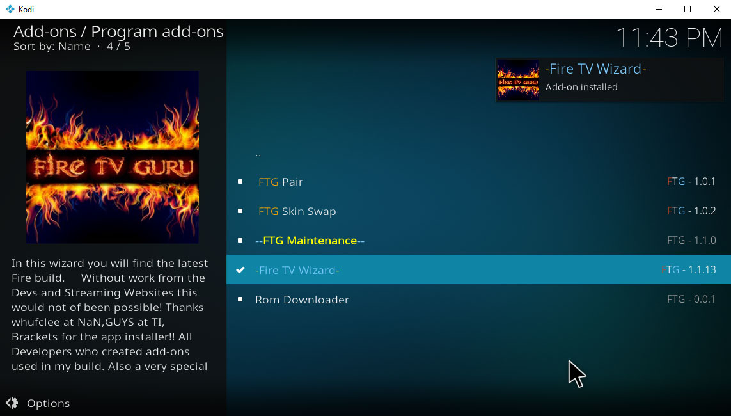Click the Add-on installed notification text
The height and width of the screenshot is (416, 731).
tap(582, 87)
